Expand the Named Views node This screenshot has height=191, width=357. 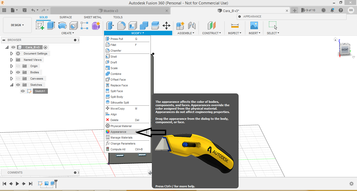tap(11, 60)
